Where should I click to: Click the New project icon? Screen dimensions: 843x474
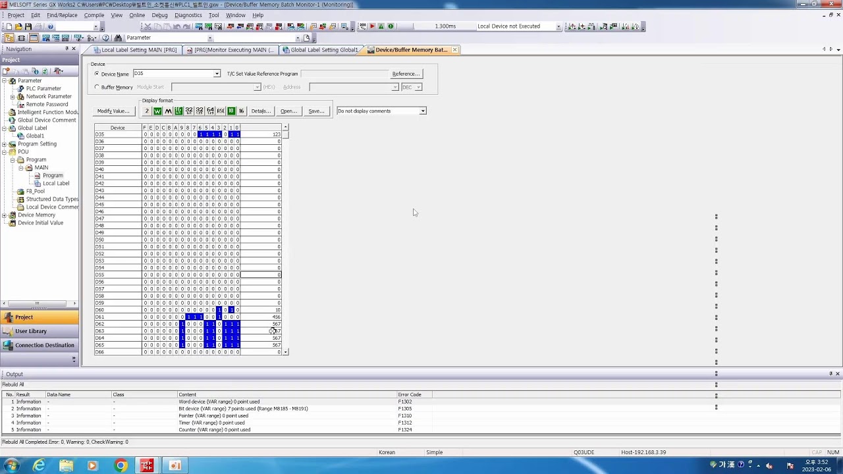(x=9, y=26)
